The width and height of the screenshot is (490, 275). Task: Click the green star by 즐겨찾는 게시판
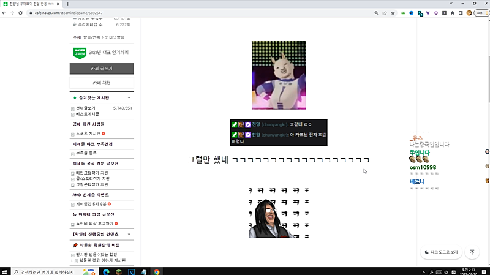(x=75, y=97)
